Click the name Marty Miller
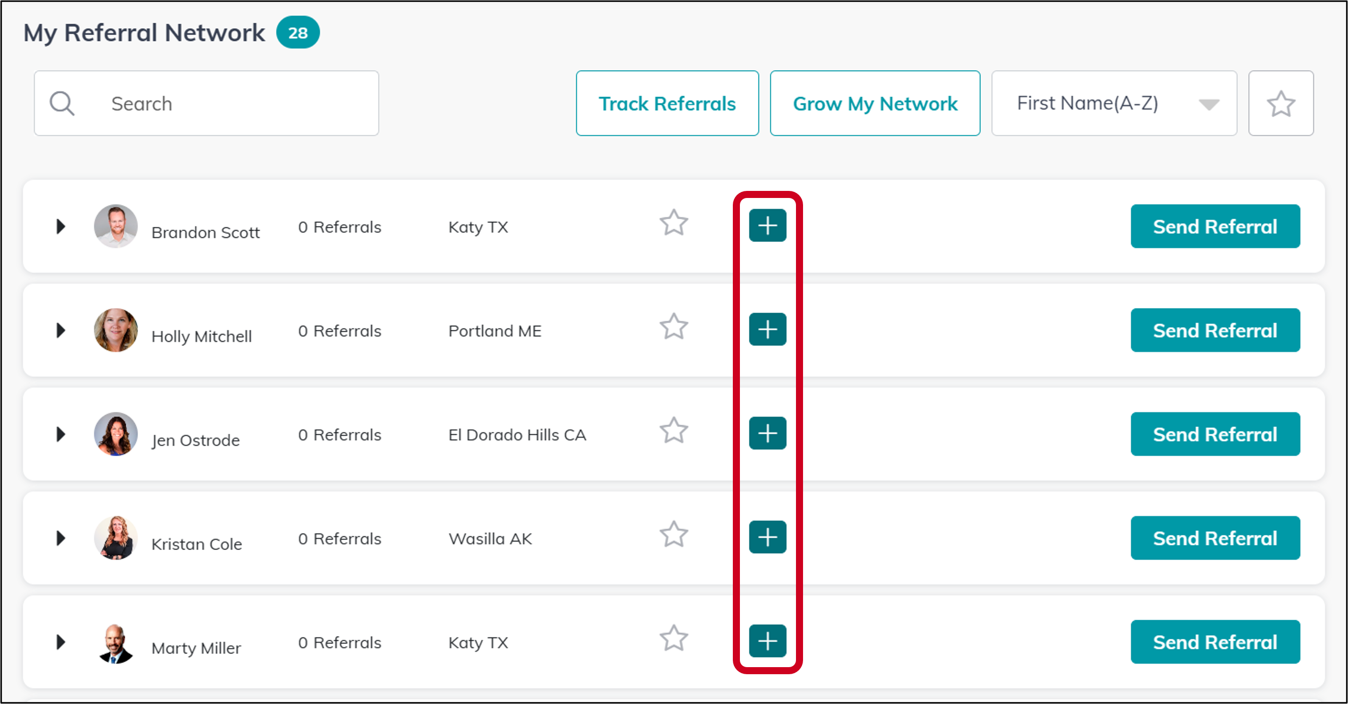 click(196, 648)
